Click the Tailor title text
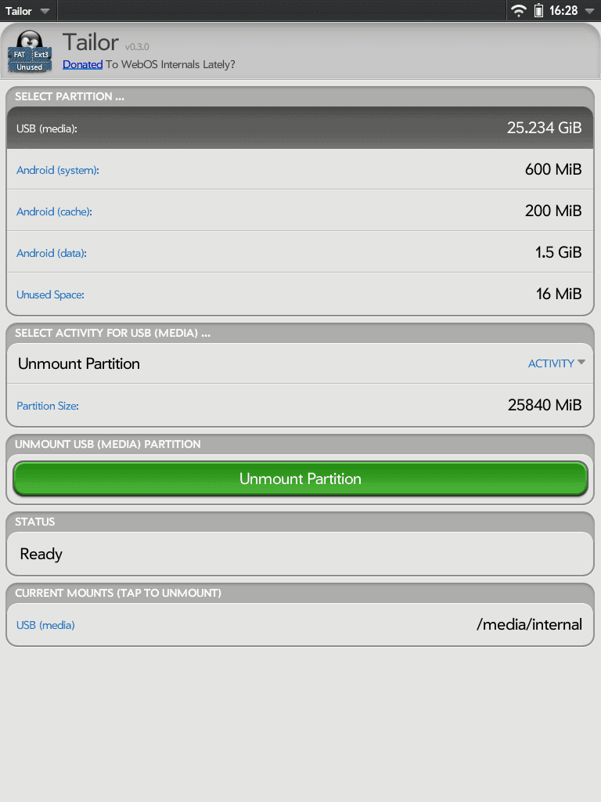Screen dimensions: 601x802 tap(91, 42)
